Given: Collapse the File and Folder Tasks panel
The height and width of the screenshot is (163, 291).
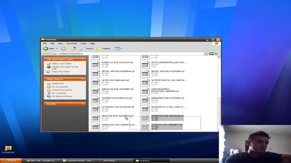Looking at the screenshot, I should point(83,59).
